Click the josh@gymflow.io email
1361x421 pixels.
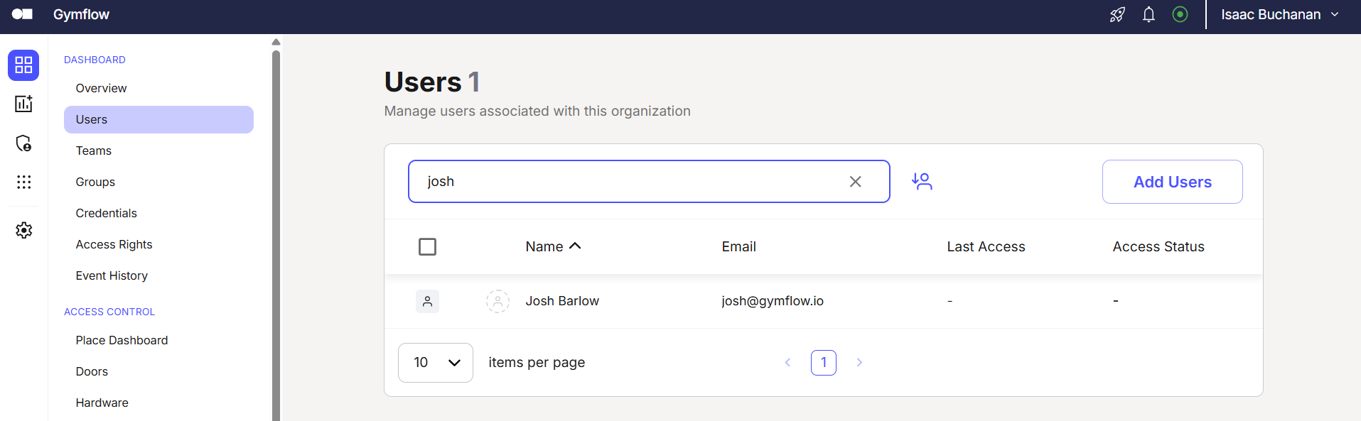(773, 301)
